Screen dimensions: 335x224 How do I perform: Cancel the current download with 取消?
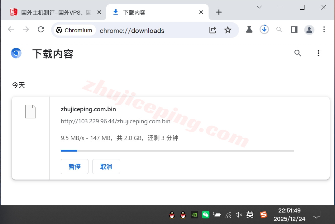pyautogui.click(x=106, y=167)
